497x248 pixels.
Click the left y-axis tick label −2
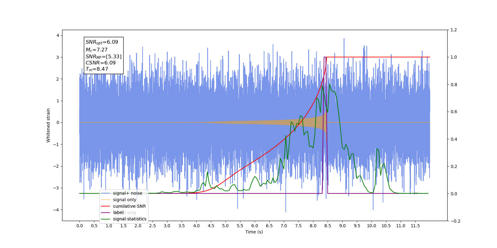click(x=56, y=166)
